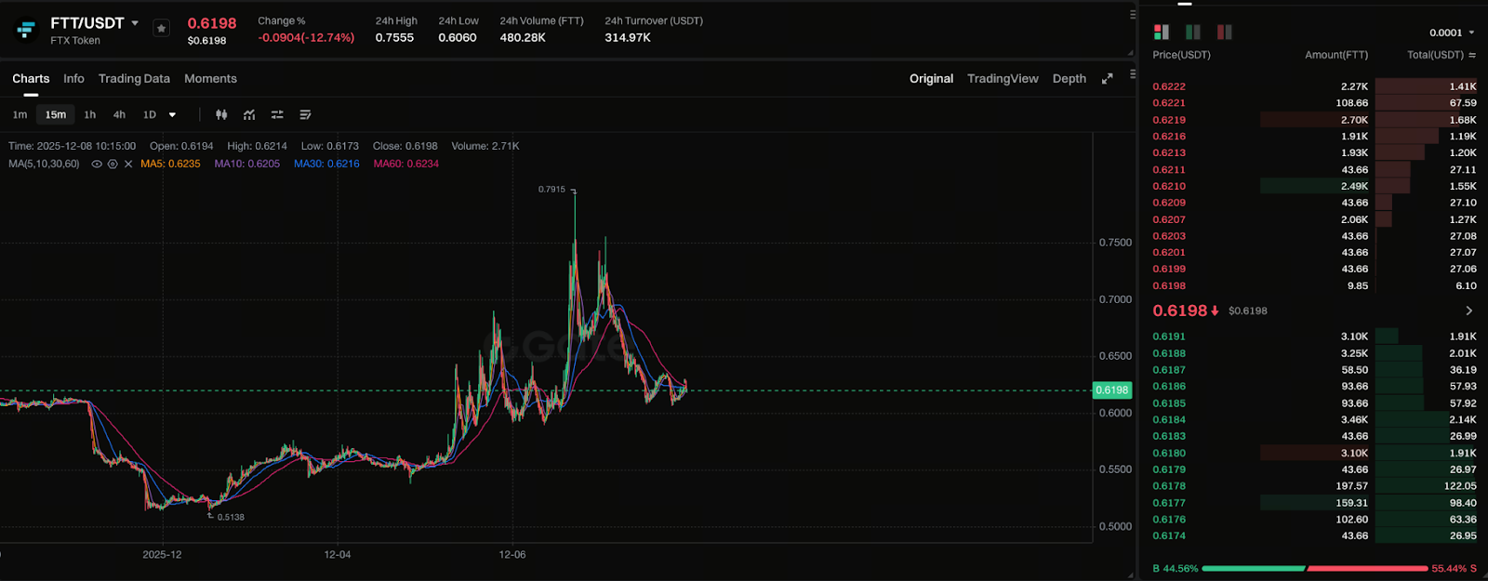
Task: Toggle MA indicator visibility eye icon
Action: click(97, 164)
